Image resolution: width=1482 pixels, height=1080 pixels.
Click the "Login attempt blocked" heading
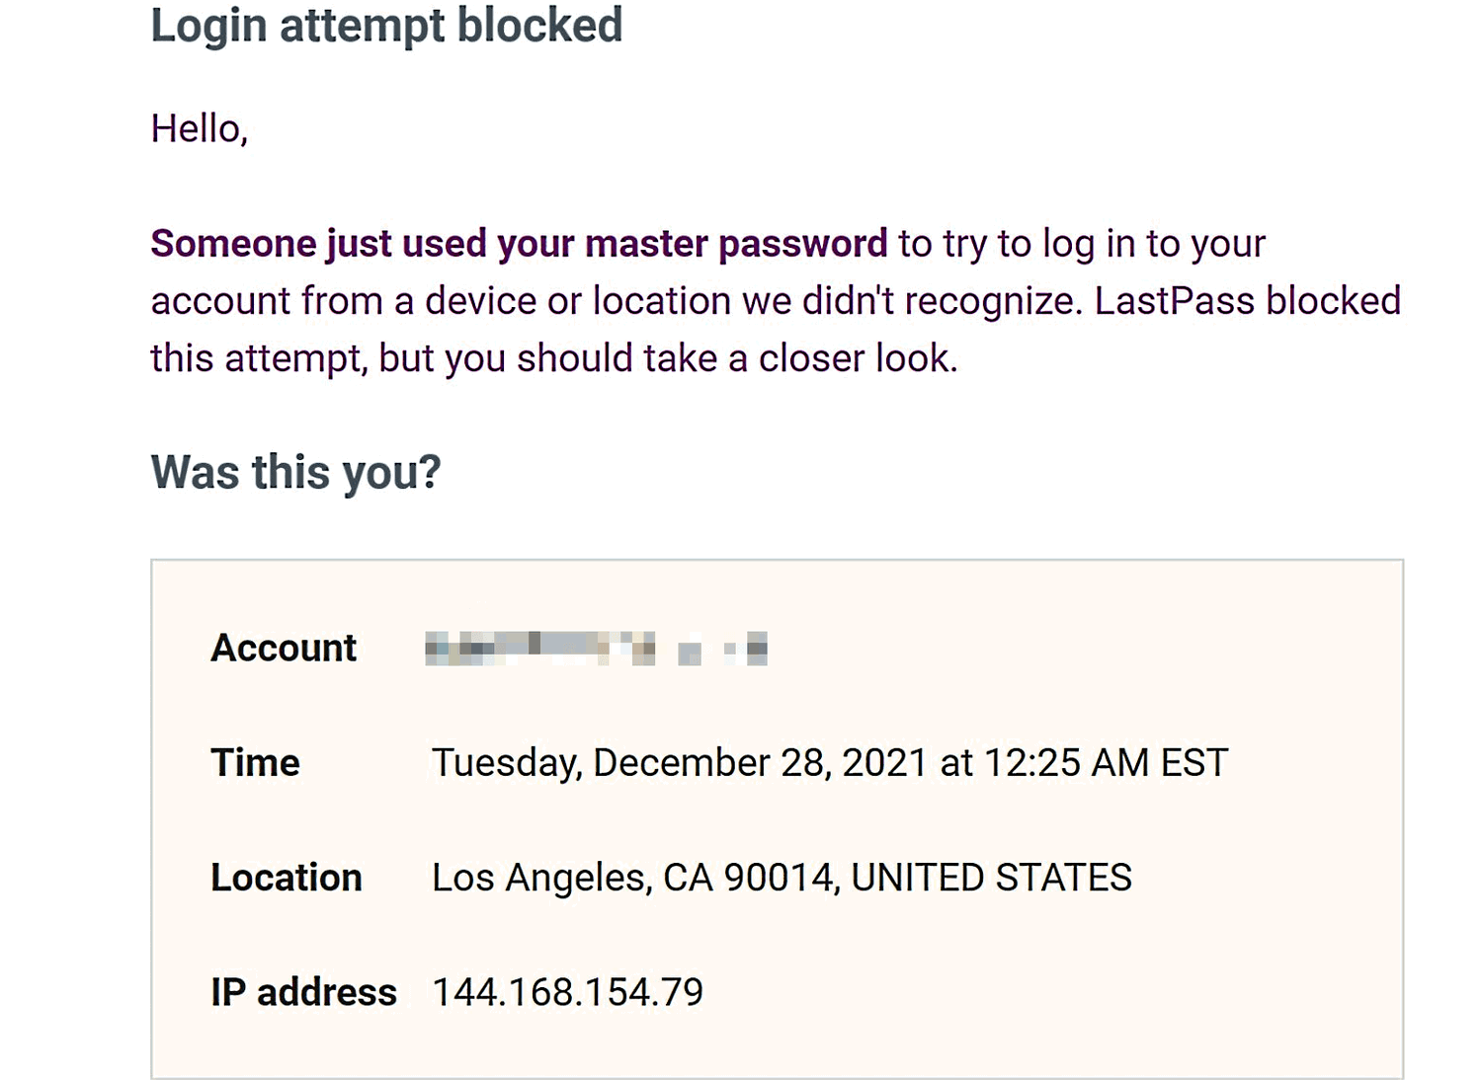point(386,26)
